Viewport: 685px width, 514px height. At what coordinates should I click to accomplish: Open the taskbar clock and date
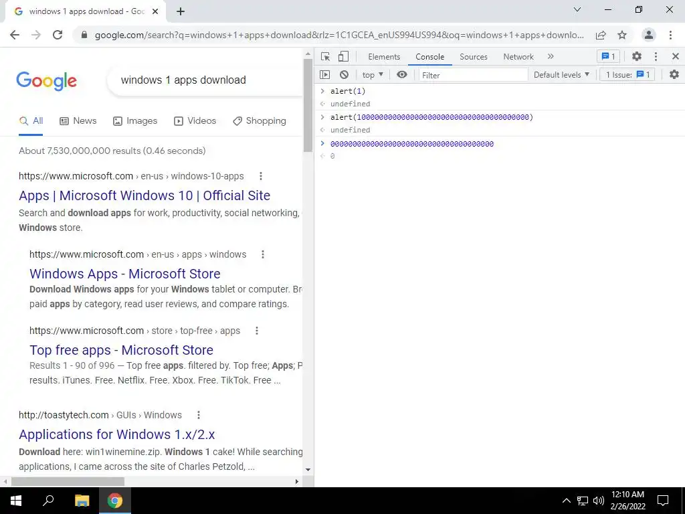tap(627, 501)
